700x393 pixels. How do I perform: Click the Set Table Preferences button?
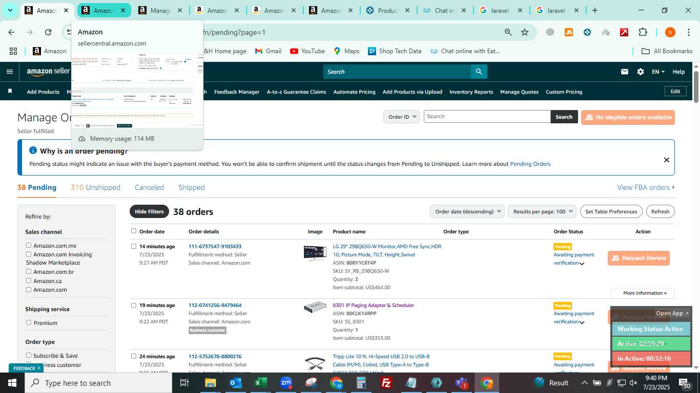(611, 211)
